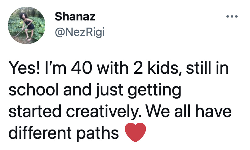
Task: Click the word "Yes!" in the tweet
Action: pos(25,68)
